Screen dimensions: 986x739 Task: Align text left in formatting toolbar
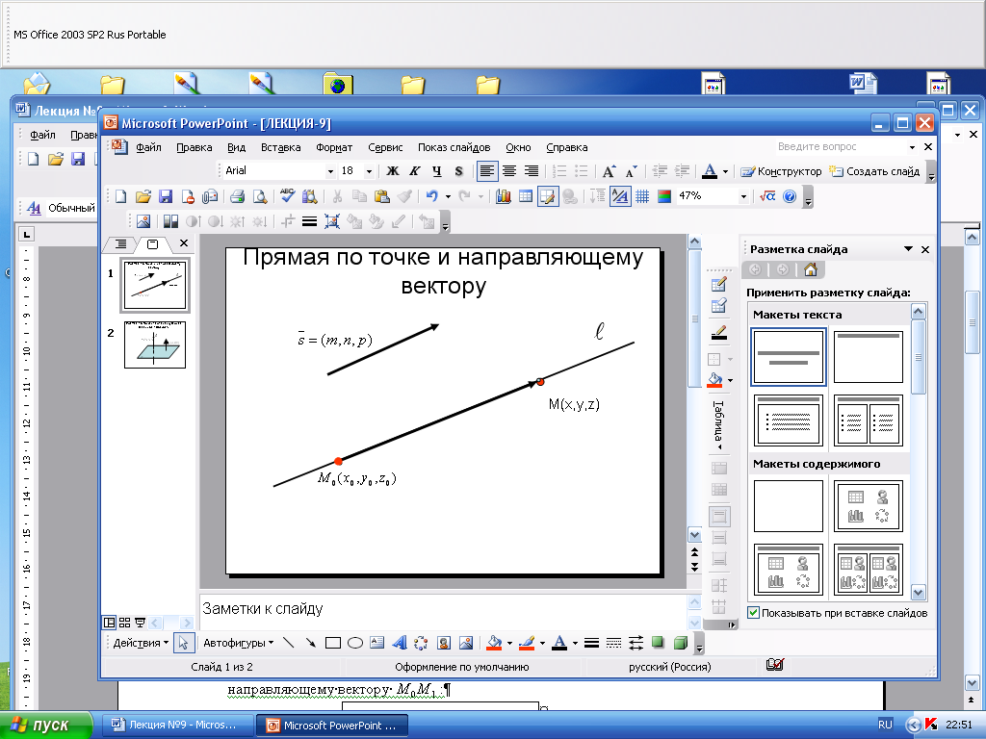point(486,171)
